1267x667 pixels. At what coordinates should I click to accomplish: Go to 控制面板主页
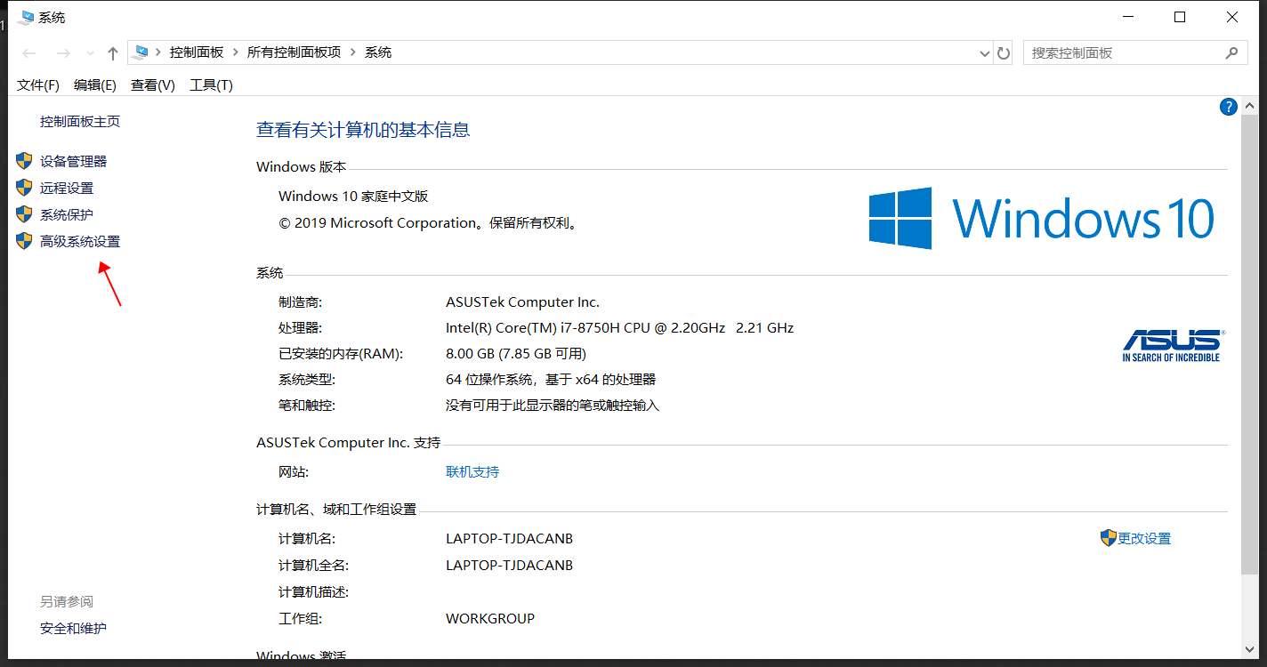80,122
